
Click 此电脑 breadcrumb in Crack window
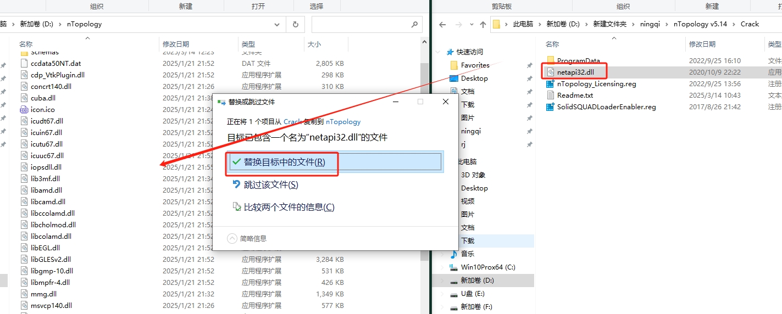click(x=523, y=24)
